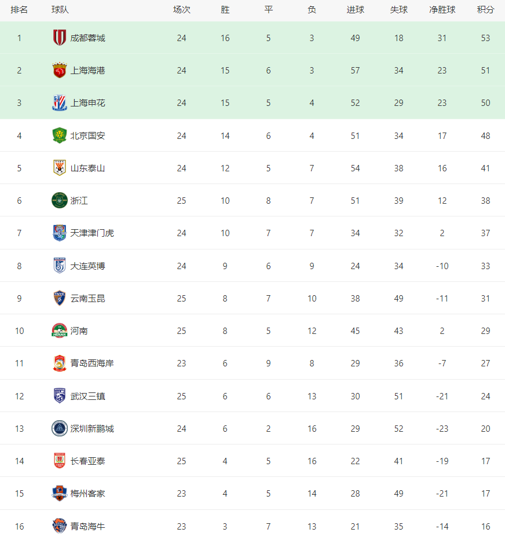This screenshot has height=540, width=505.
Task: Click the Chengdu Rongcheng (成都蓉城) club logo
Action: (60, 38)
